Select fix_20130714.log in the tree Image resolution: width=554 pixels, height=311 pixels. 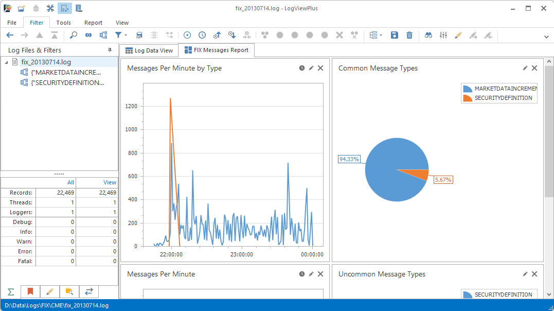coord(46,62)
